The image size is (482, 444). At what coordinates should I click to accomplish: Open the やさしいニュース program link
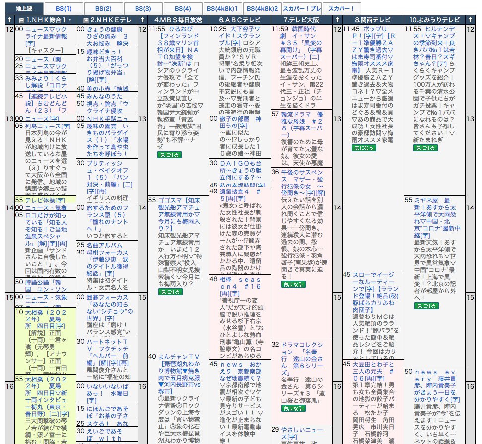pyautogui.click(x=302, y=433)
